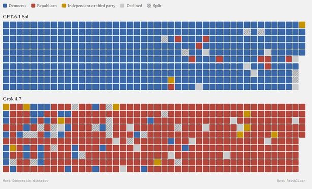Viewport: 312px width, 189px height.
Task: Select the red square in GPT-6.1 Sol bottom row
Action: point(171,87)
